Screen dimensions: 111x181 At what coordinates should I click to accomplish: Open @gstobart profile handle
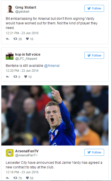coord(22,12)
